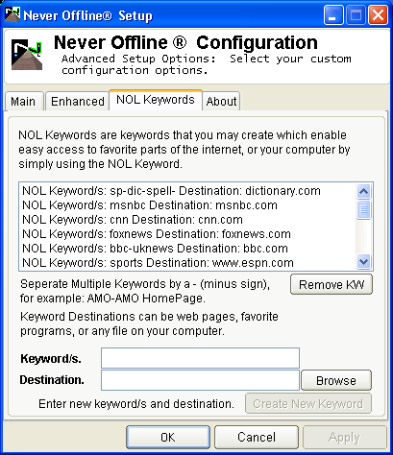Switch to the Main tab
393x455 pixels.
coord(23,102)
